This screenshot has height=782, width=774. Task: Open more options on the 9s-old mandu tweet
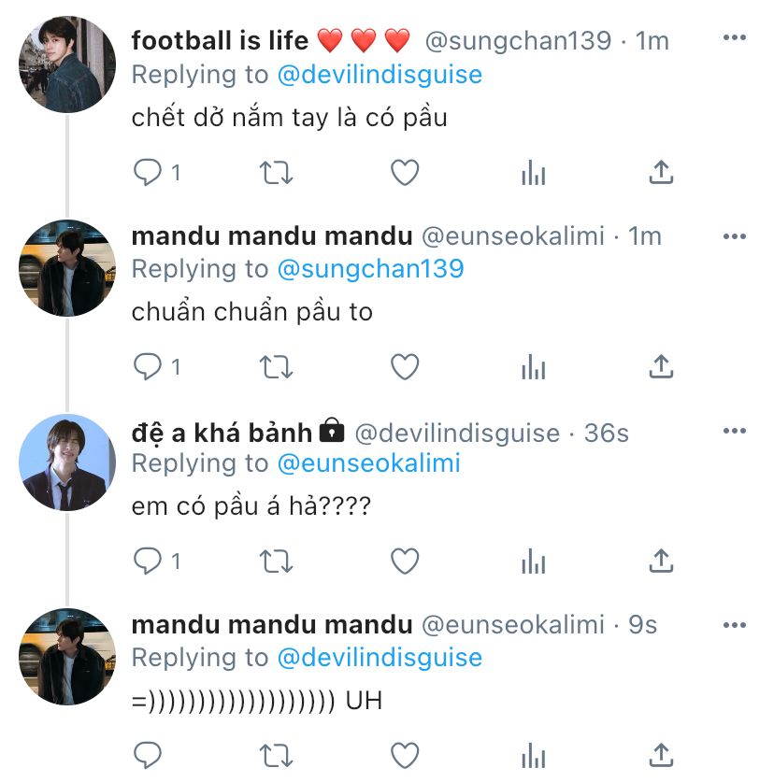(735, 625)
